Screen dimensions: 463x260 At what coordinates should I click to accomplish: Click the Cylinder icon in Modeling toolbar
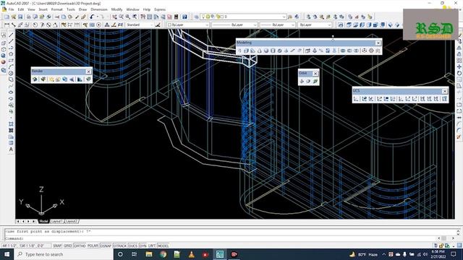tap(273, 51)
